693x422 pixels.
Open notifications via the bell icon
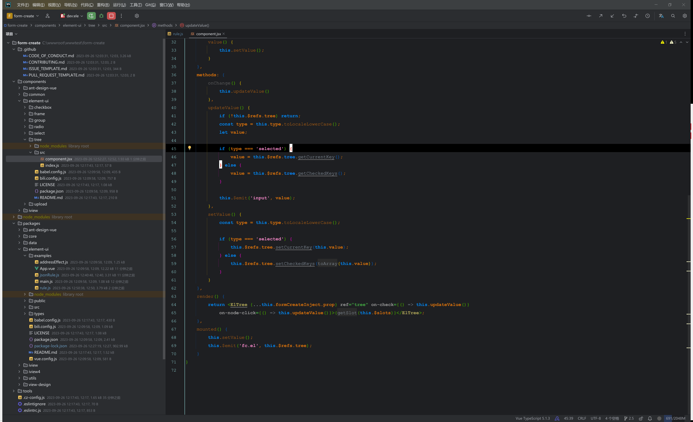tap(649, 418)
